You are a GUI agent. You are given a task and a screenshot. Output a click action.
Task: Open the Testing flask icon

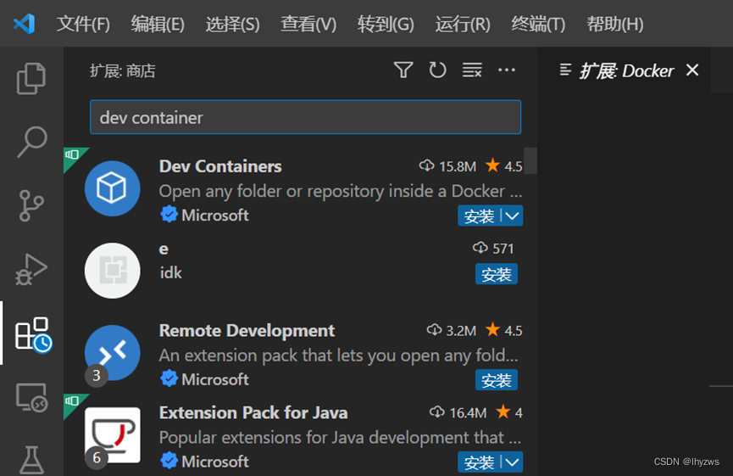[x=31, y=458]
